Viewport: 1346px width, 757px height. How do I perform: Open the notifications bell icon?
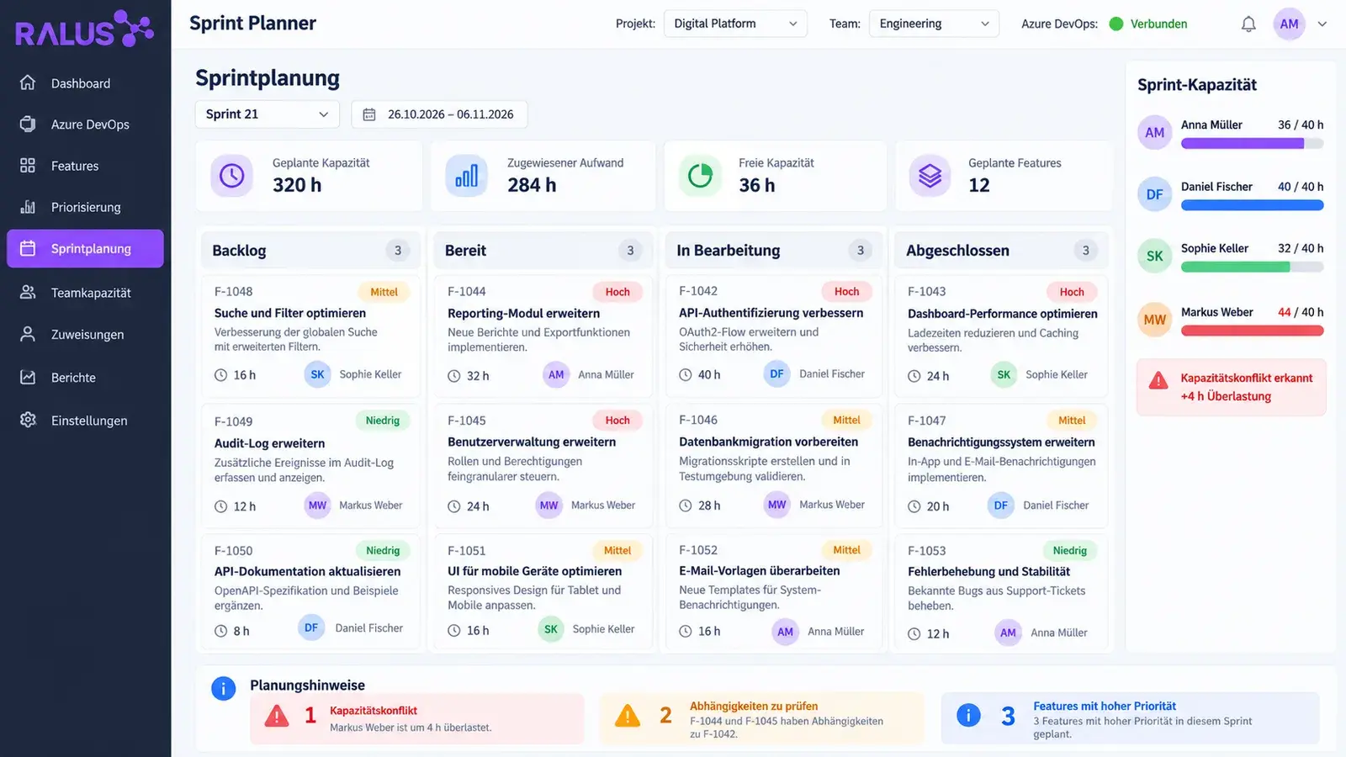pos(1248,24)
